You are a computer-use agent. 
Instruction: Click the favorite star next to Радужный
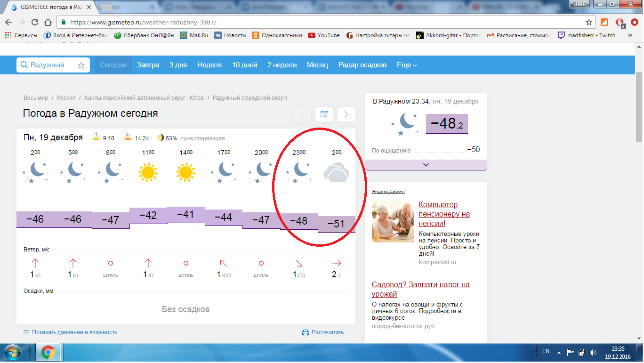pyautogui.click(x=81, y=65)
